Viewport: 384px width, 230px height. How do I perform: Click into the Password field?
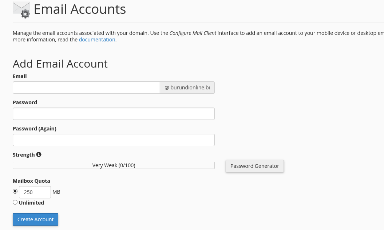(114, 114)
